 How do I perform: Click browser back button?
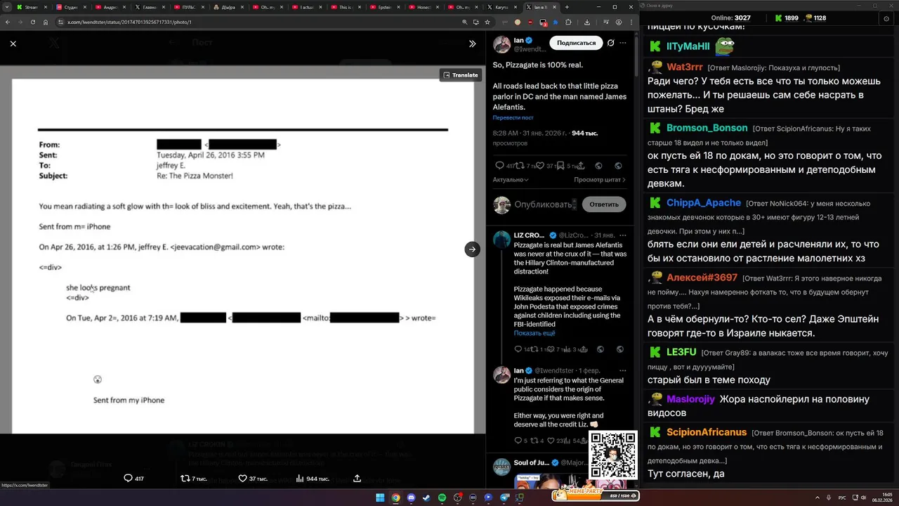(8, 22)
